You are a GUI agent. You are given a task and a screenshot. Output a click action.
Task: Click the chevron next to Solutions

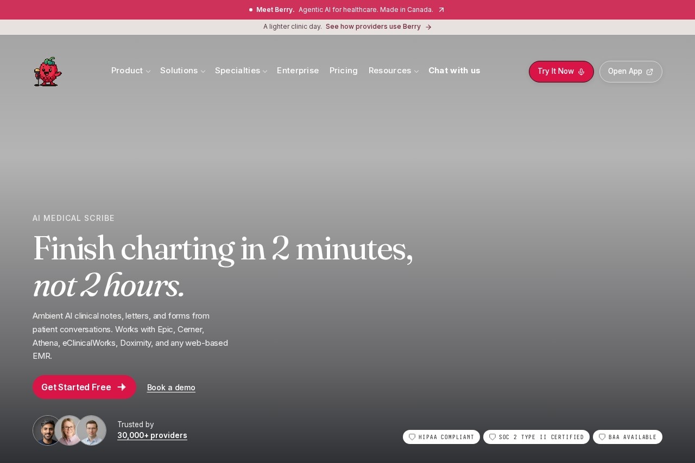(203, 72)
